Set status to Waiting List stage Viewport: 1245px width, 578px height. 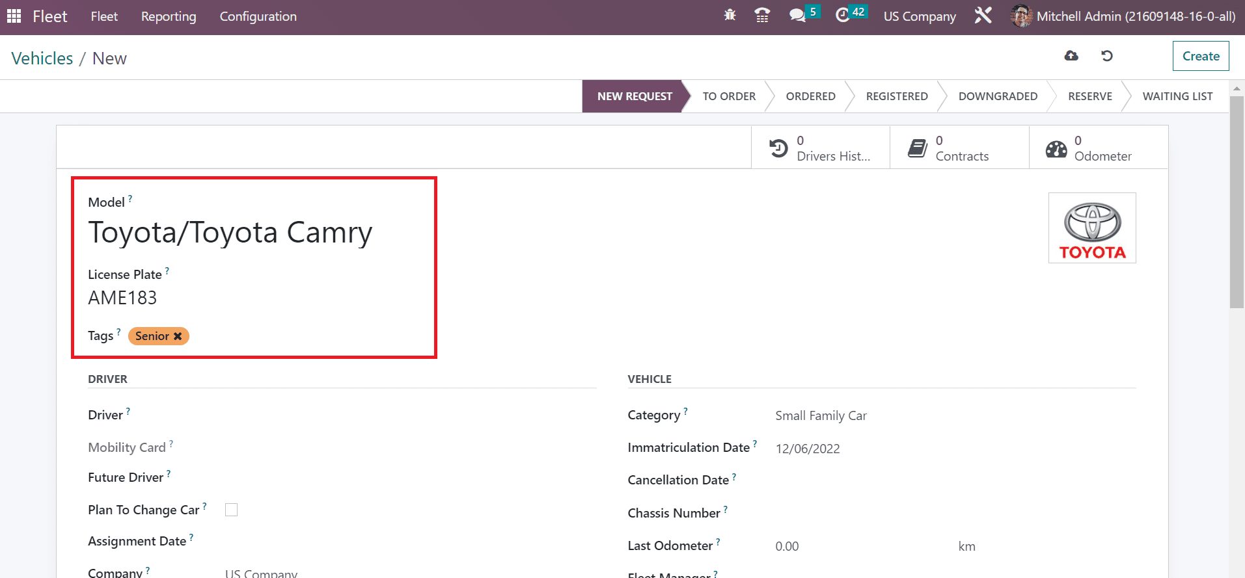point(1177,96)
